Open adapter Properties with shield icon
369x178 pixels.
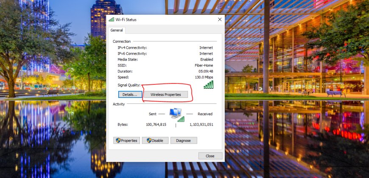coord(127,140)
